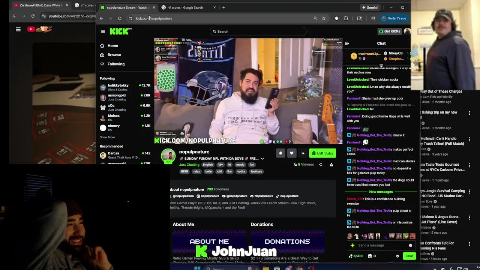Click the music tag
The width and height of the screenshot is (480, 270).
240,165
